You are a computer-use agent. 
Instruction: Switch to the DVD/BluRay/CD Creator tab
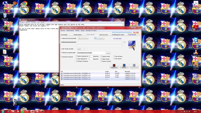click(118, 35)
